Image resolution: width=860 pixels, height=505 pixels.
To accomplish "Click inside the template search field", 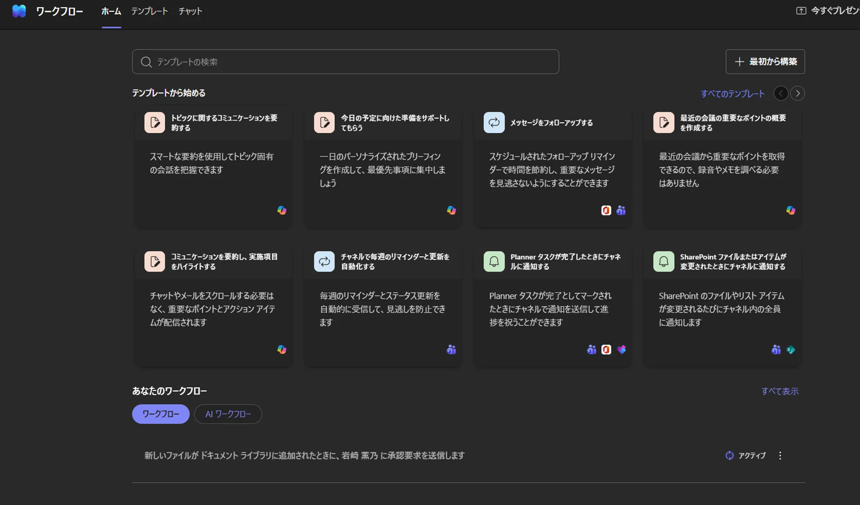I will pyautogui.click(x=345, y=61).
